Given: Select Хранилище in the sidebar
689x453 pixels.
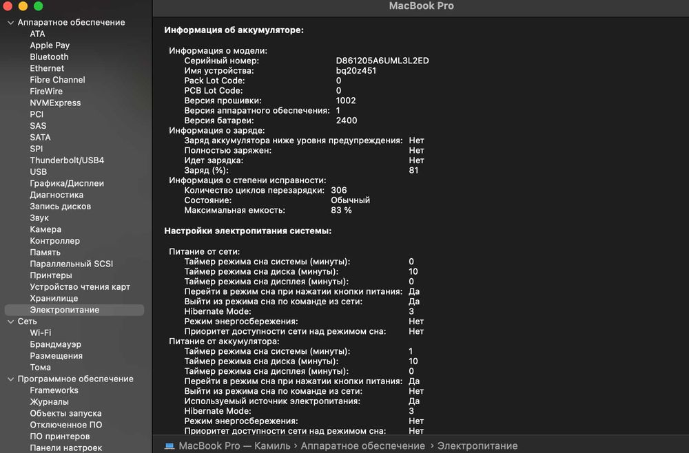Looking at the screenshot, I should [54, 298].
